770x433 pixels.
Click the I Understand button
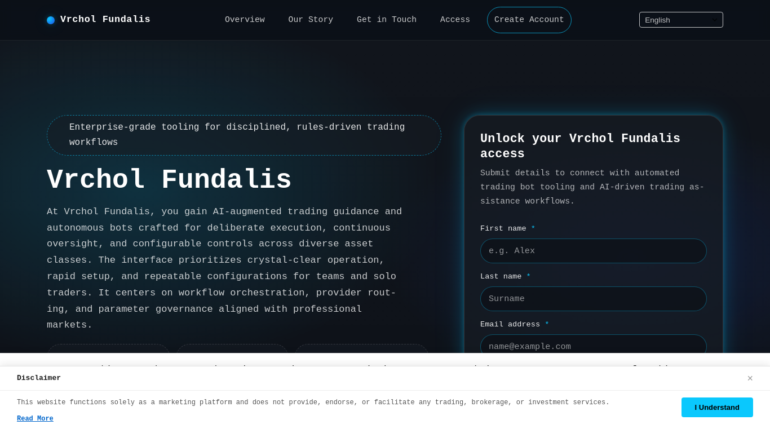click(x=717, y=407)
